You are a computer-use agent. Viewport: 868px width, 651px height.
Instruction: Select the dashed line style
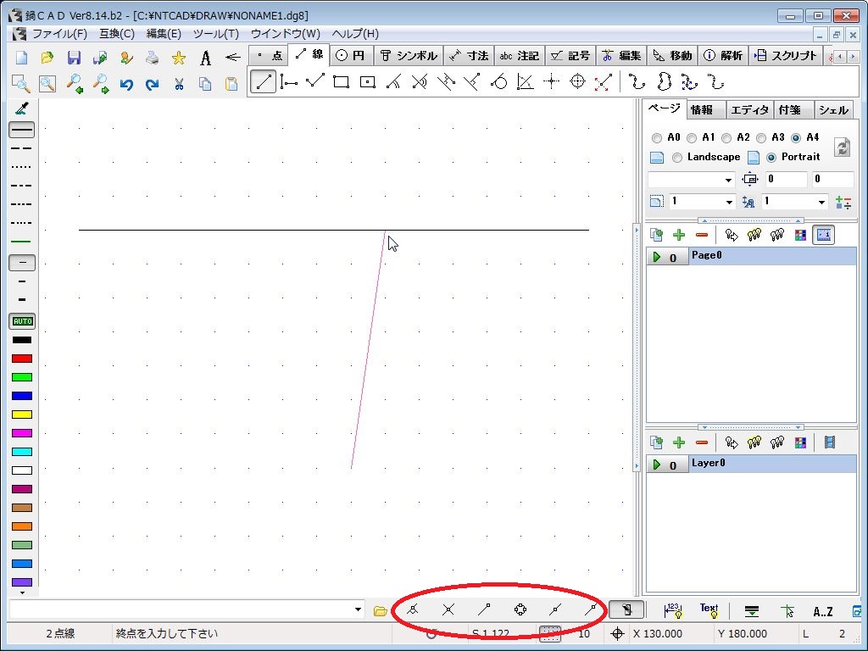pos(22,148)
